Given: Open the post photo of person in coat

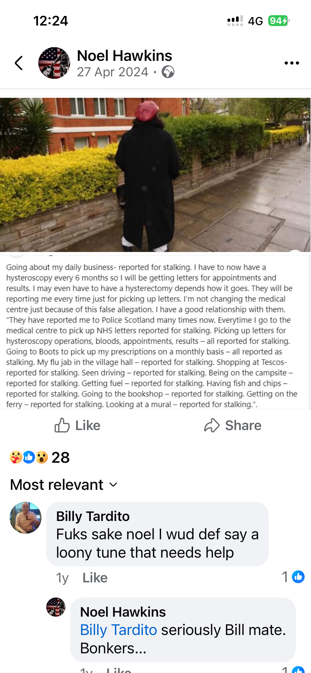Looking at the screenshot, I should pos(155,175).
